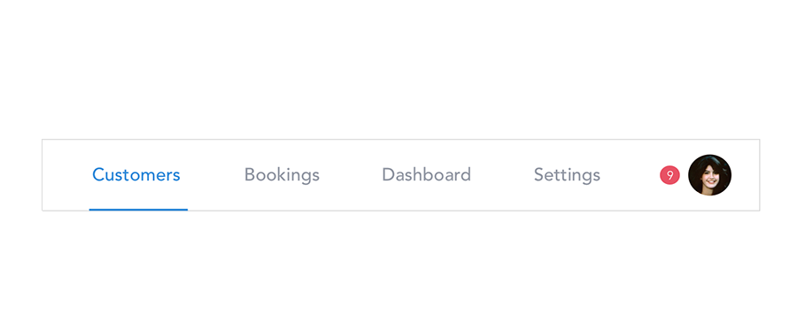The height and width of the screenshot is (322, 797).
Task: Select the Settings tab
Action: pyautogui.click(x=567, y=175)
